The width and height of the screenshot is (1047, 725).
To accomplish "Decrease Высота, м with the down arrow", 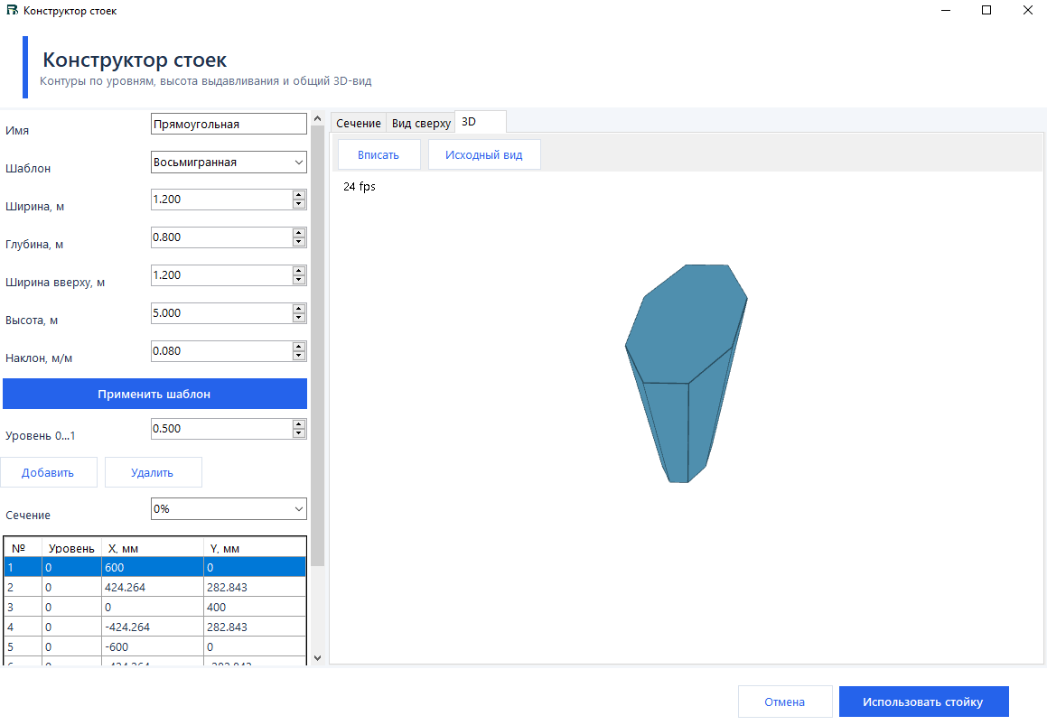I will [x=299, y=318].
